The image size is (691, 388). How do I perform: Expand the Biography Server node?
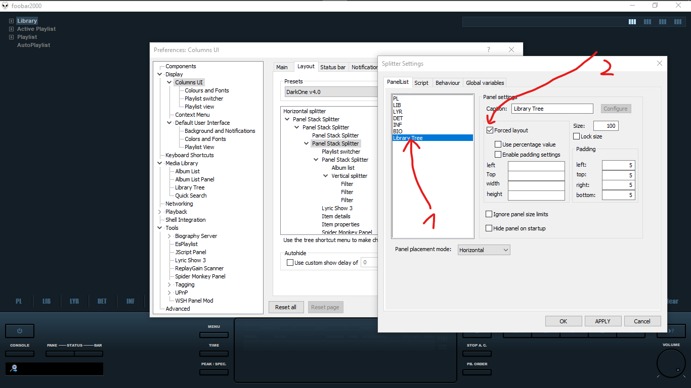[x=169, y=236]
